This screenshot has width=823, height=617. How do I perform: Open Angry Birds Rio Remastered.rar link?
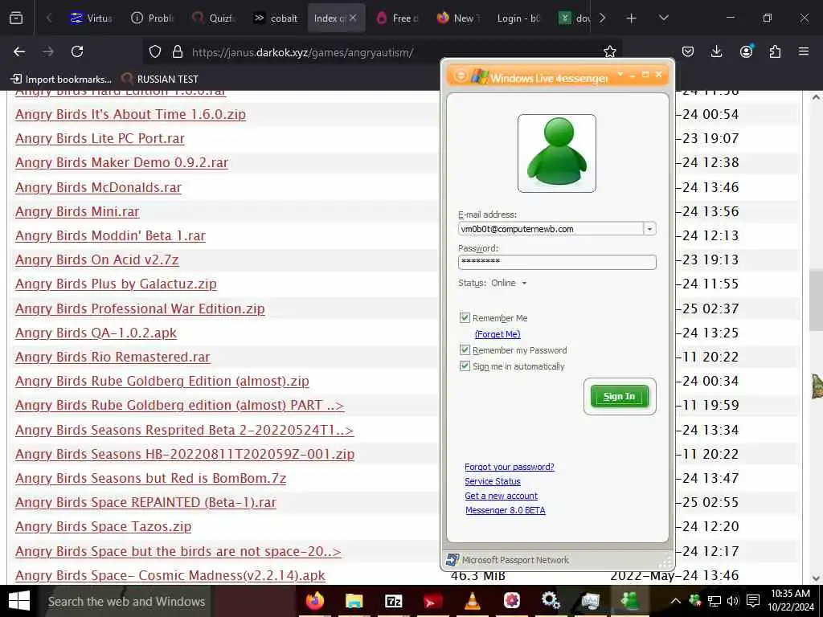point(113,357)
